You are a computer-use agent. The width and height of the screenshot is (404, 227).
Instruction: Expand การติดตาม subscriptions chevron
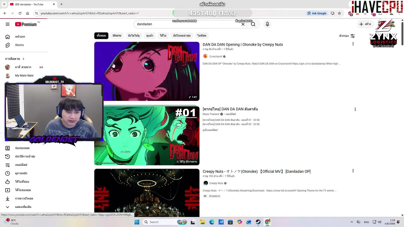[x=23, y=59]
